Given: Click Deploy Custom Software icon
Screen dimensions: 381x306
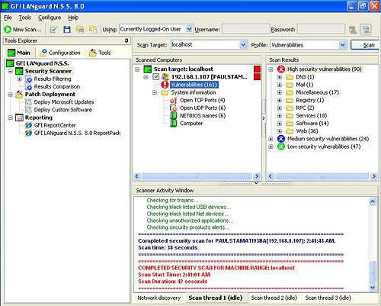Looking at the screenshot, I should click(x=28, y=110).
